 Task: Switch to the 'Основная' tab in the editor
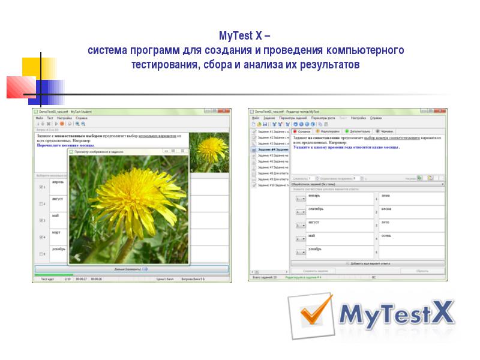[x=302, y=131]
